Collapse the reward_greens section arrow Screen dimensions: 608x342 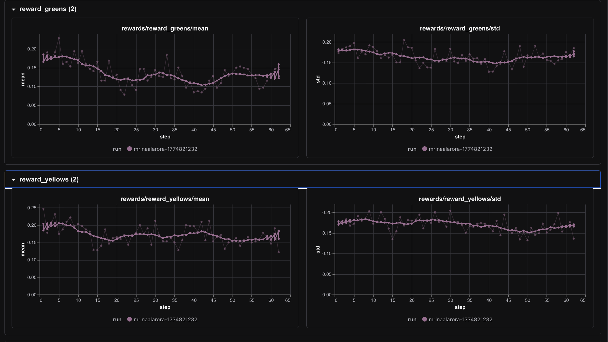tap(13, 9)
